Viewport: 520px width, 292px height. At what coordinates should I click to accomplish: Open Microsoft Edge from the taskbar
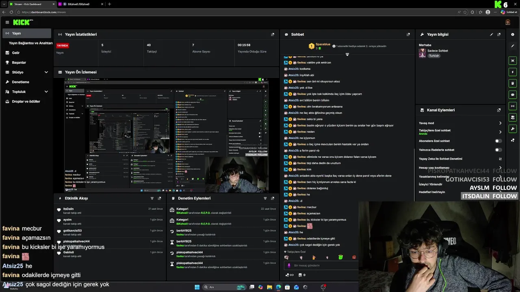coord(278,287)
